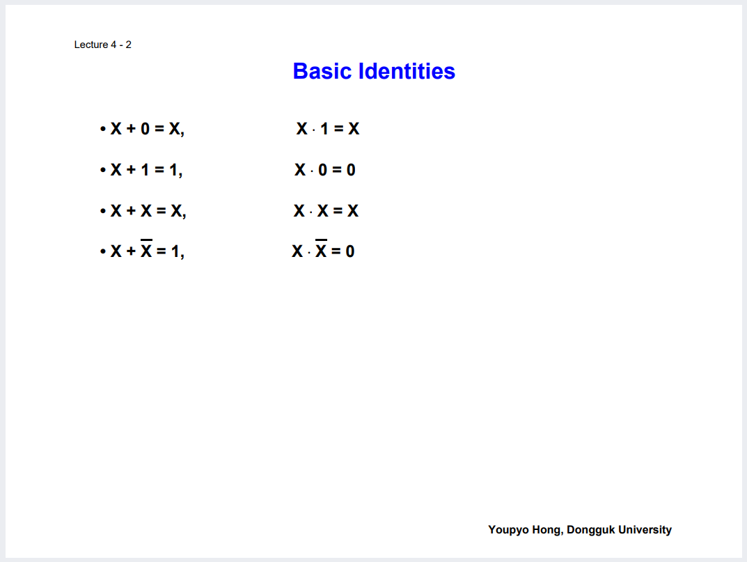
Task: Select the "Lecture 4 - 2" label
Action: click(102, 45)
